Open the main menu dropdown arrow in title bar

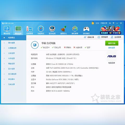[x=114, y=23]
